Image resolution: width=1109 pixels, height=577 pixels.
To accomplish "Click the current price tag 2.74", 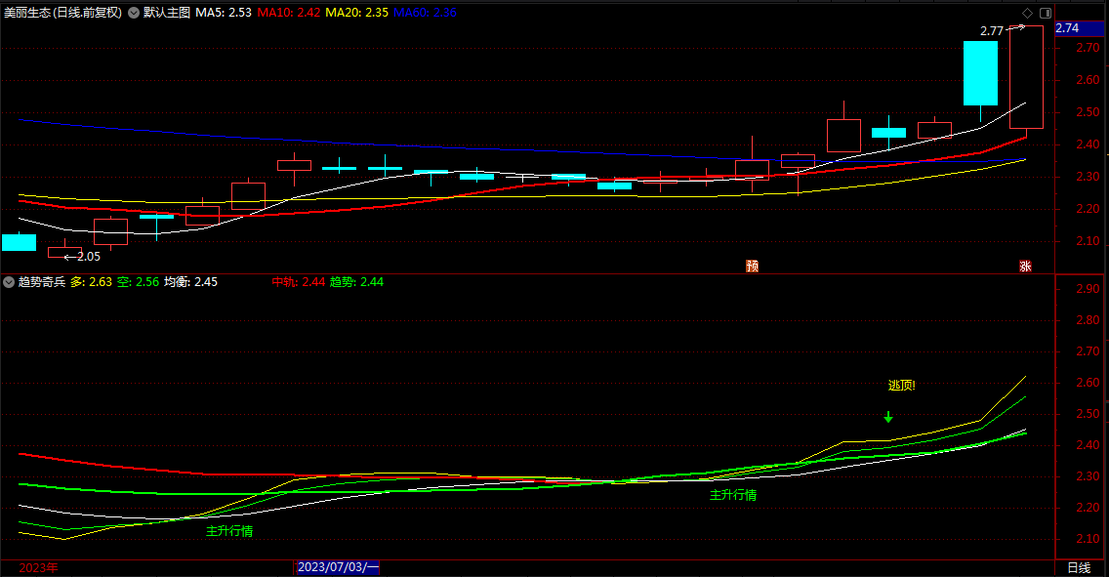I will pos(1079,28).
